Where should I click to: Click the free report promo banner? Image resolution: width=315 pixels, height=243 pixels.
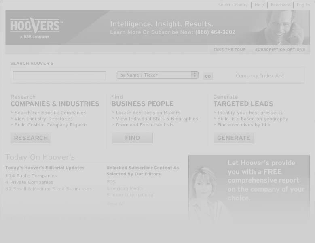coord(249,188)
